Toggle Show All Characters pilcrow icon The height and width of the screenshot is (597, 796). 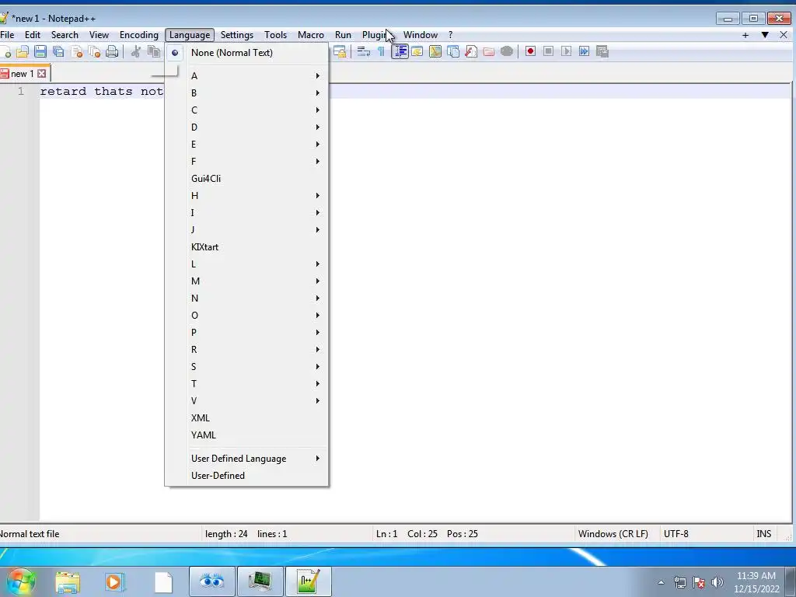[x=381, y=51]
